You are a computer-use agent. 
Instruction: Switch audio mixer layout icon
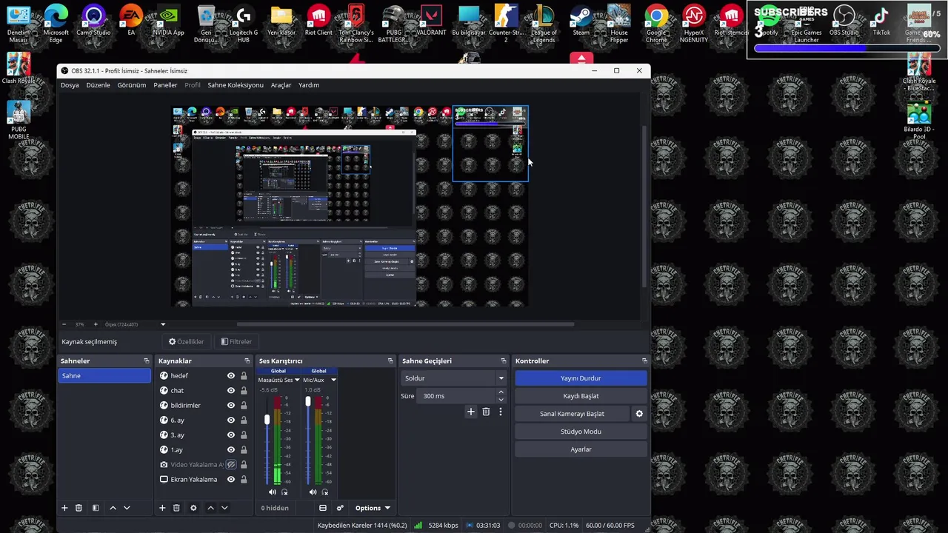323,508
